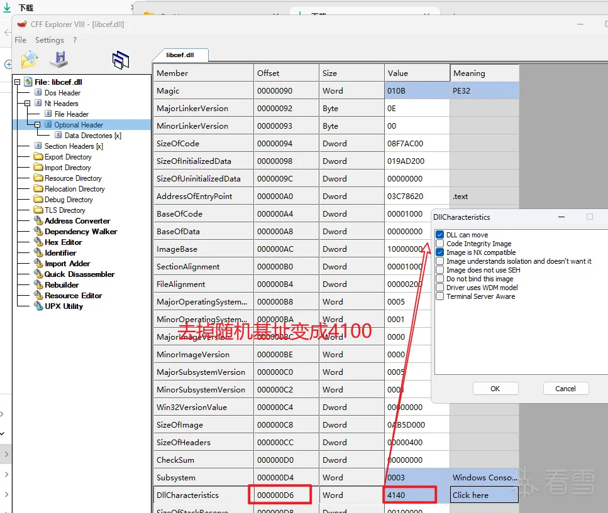Click the TLS Directory folder icon
608x513 pixels.
coord(38,210)
